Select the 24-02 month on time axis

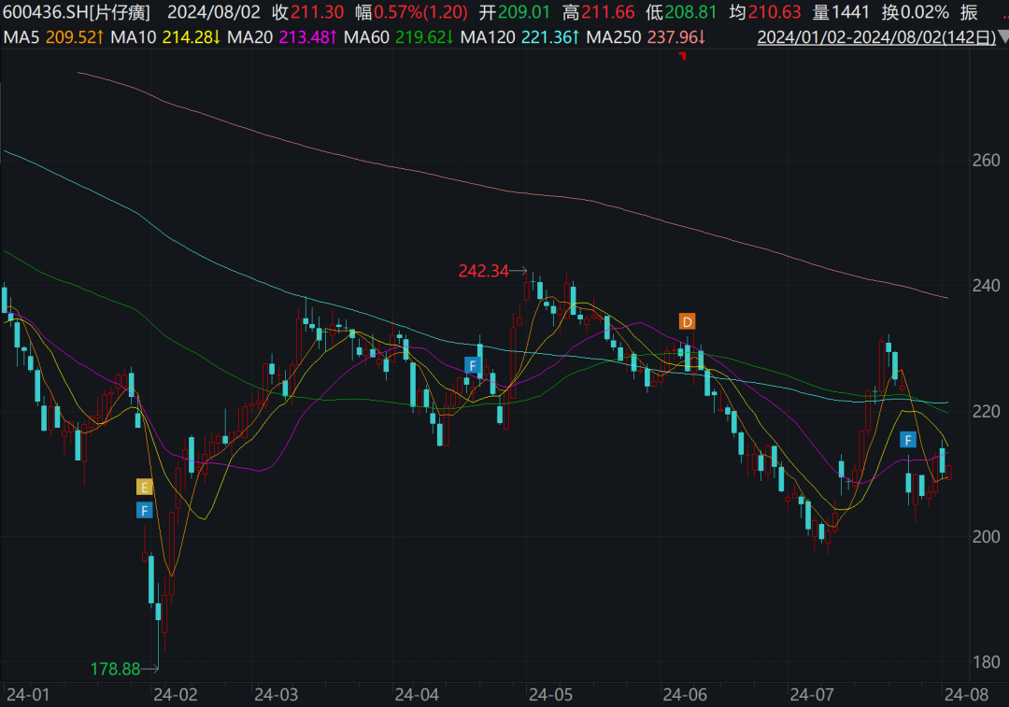pyautogui.click(x=175, y=695)
